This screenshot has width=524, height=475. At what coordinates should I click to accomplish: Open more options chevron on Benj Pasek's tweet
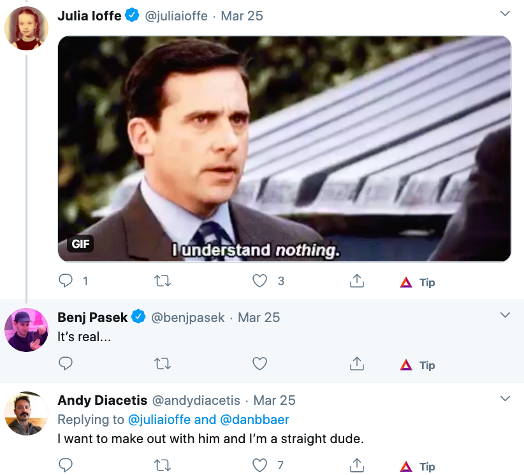(505, 315)
